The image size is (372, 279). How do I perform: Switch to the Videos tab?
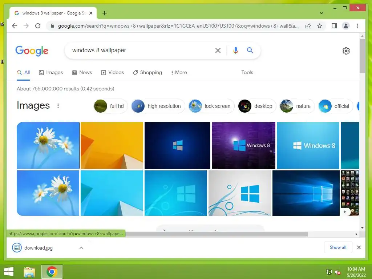[x=113, y=73]
